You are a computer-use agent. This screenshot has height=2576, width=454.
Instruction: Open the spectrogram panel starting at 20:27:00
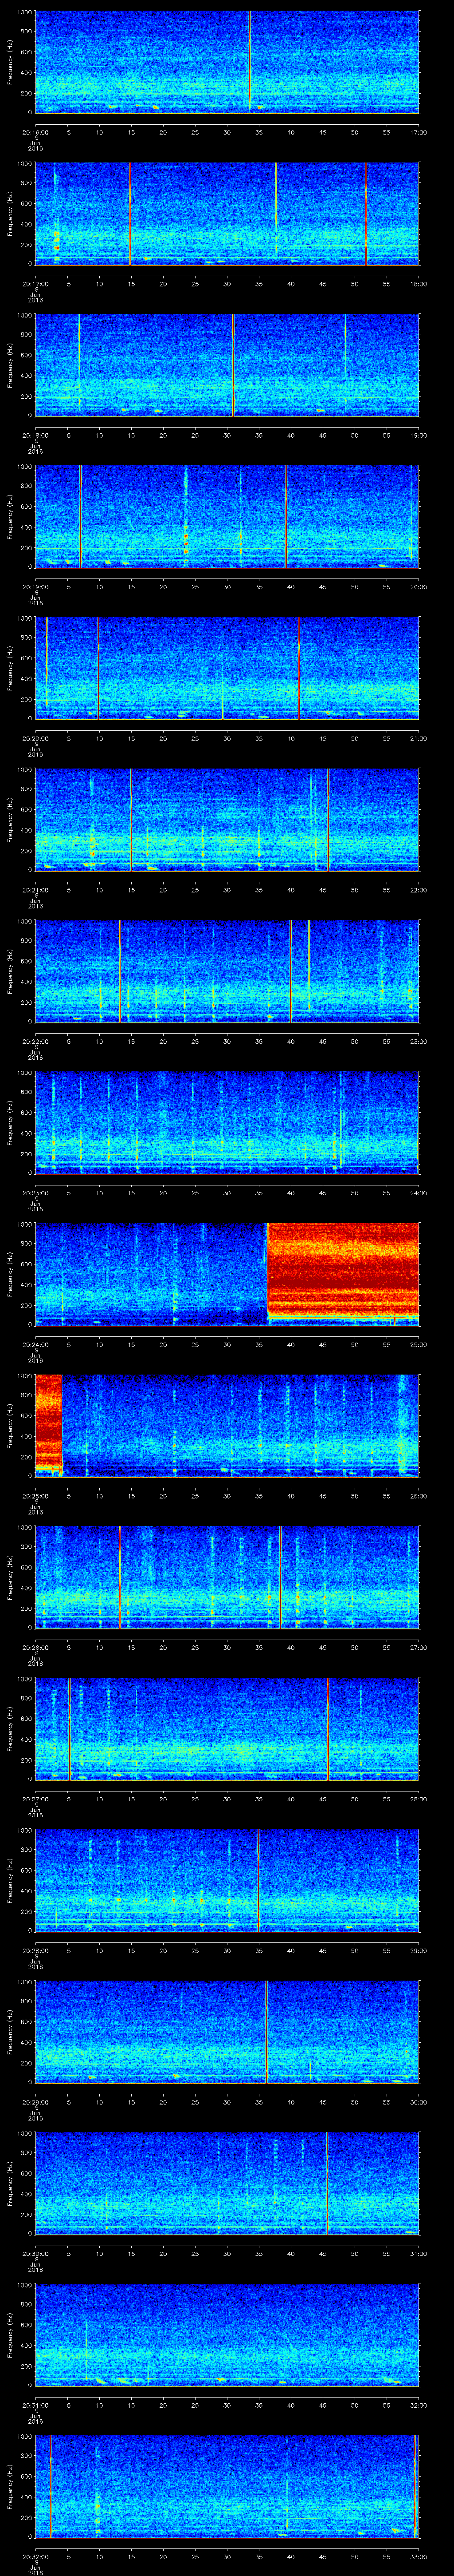click(x=227, y=1729)
